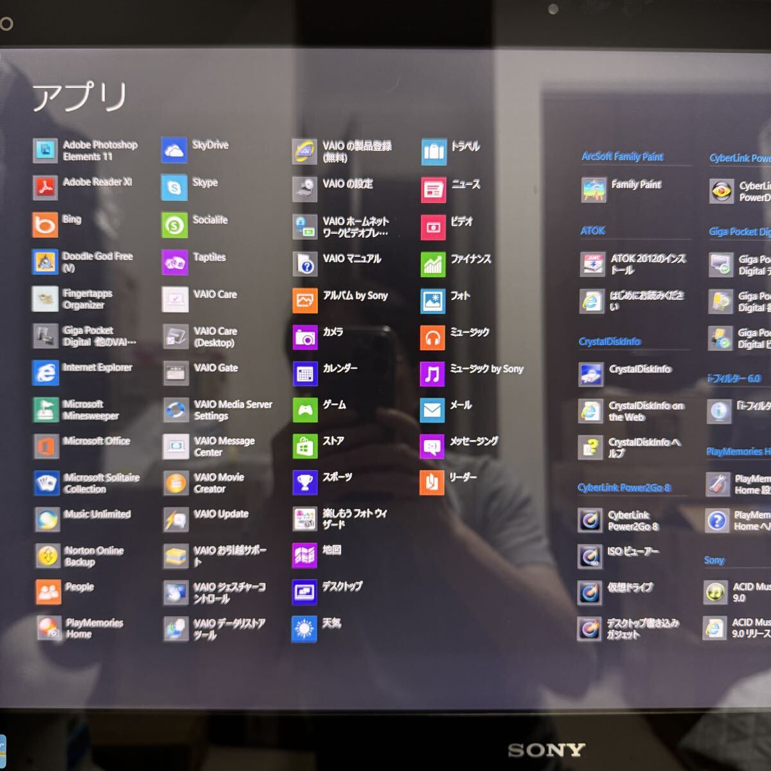Open VAIO の設定
771x771 pixels.
333,189
